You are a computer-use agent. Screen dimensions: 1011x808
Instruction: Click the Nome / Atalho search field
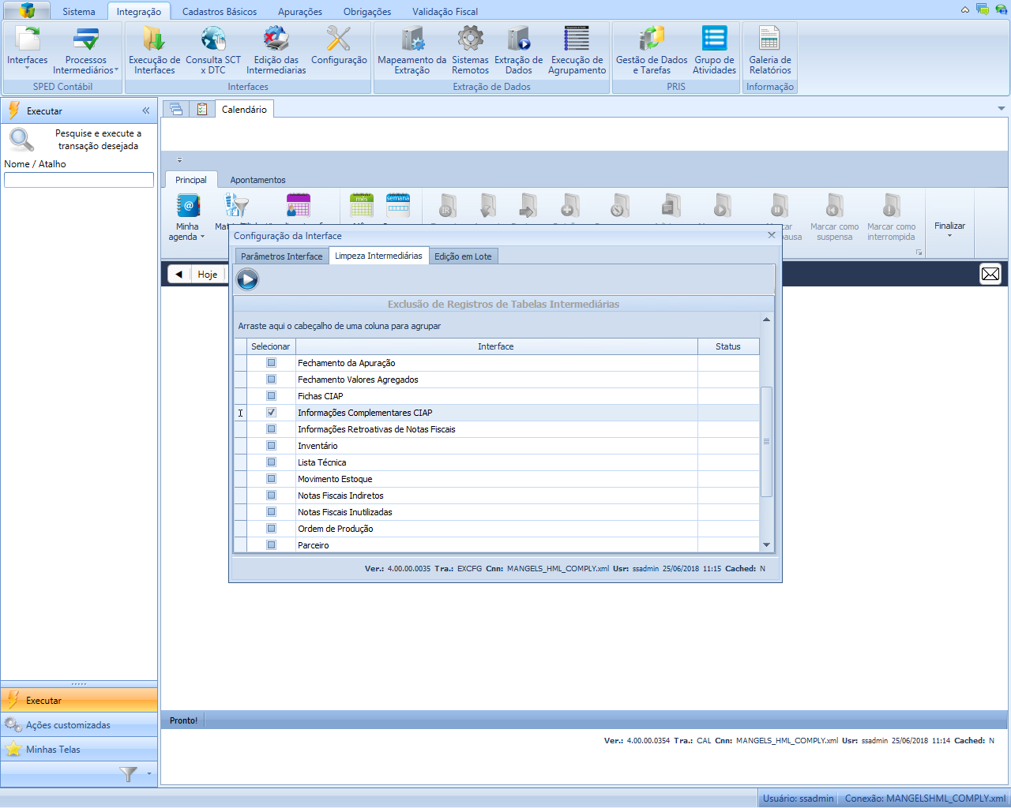[79, 180]
